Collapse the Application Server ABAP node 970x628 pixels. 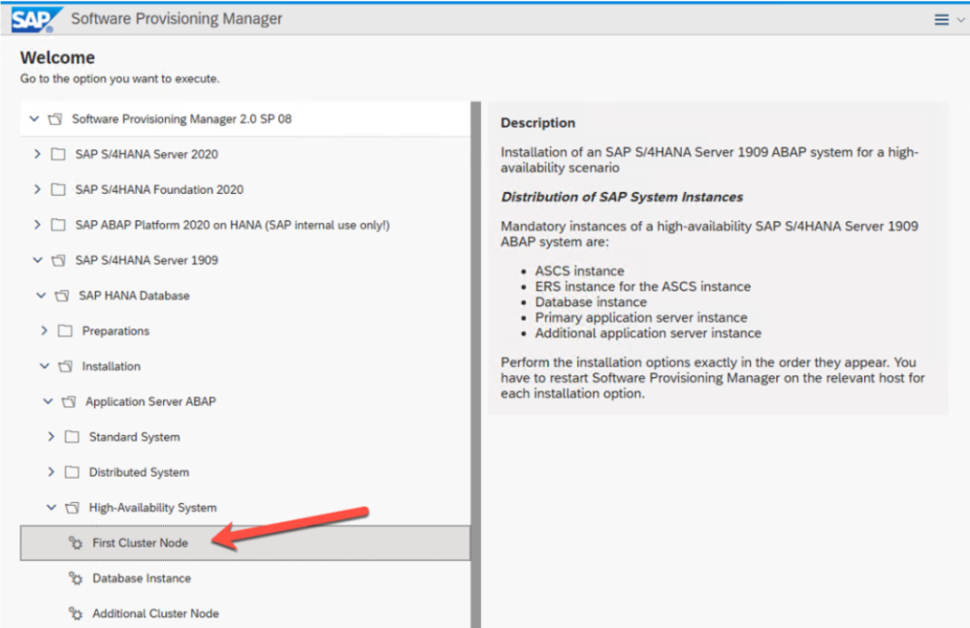click(x=48, y=401)
